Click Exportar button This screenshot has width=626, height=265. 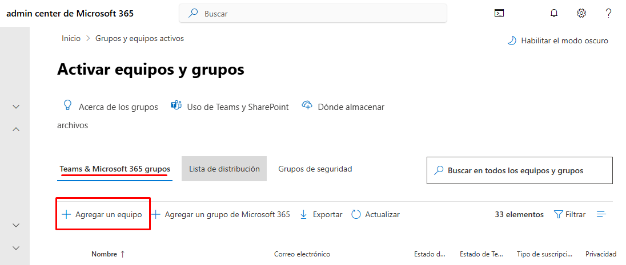pyautogui.click(x=321, y=214)
